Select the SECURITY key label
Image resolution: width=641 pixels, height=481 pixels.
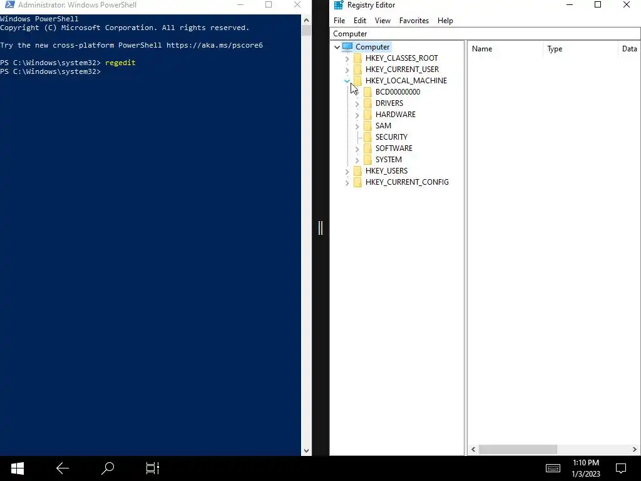392,137
